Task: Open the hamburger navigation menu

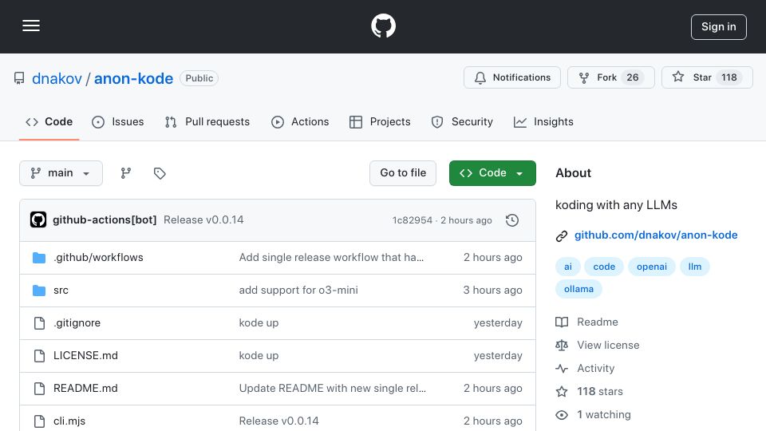Action: (31, 26)
